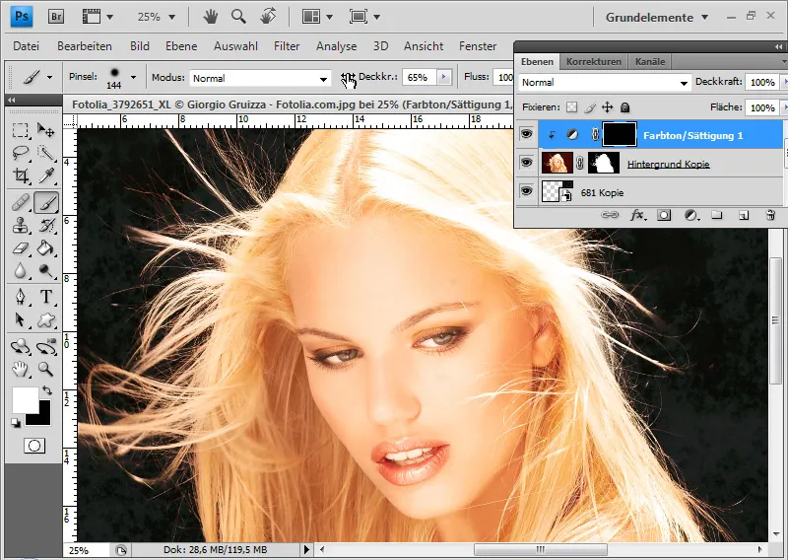Select the Hand tool in toolbox
The image size is (788, 560).
pos(21,370)
